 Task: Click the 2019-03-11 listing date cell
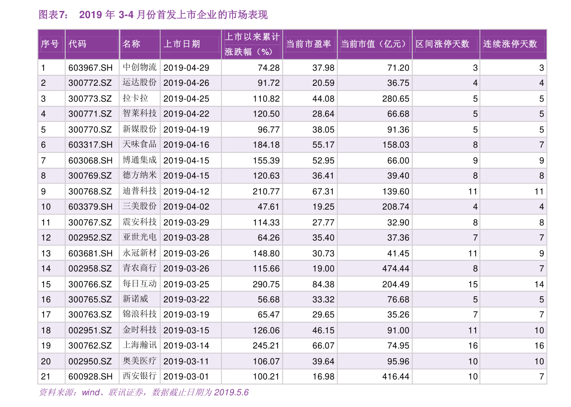(x=186, y=361)
